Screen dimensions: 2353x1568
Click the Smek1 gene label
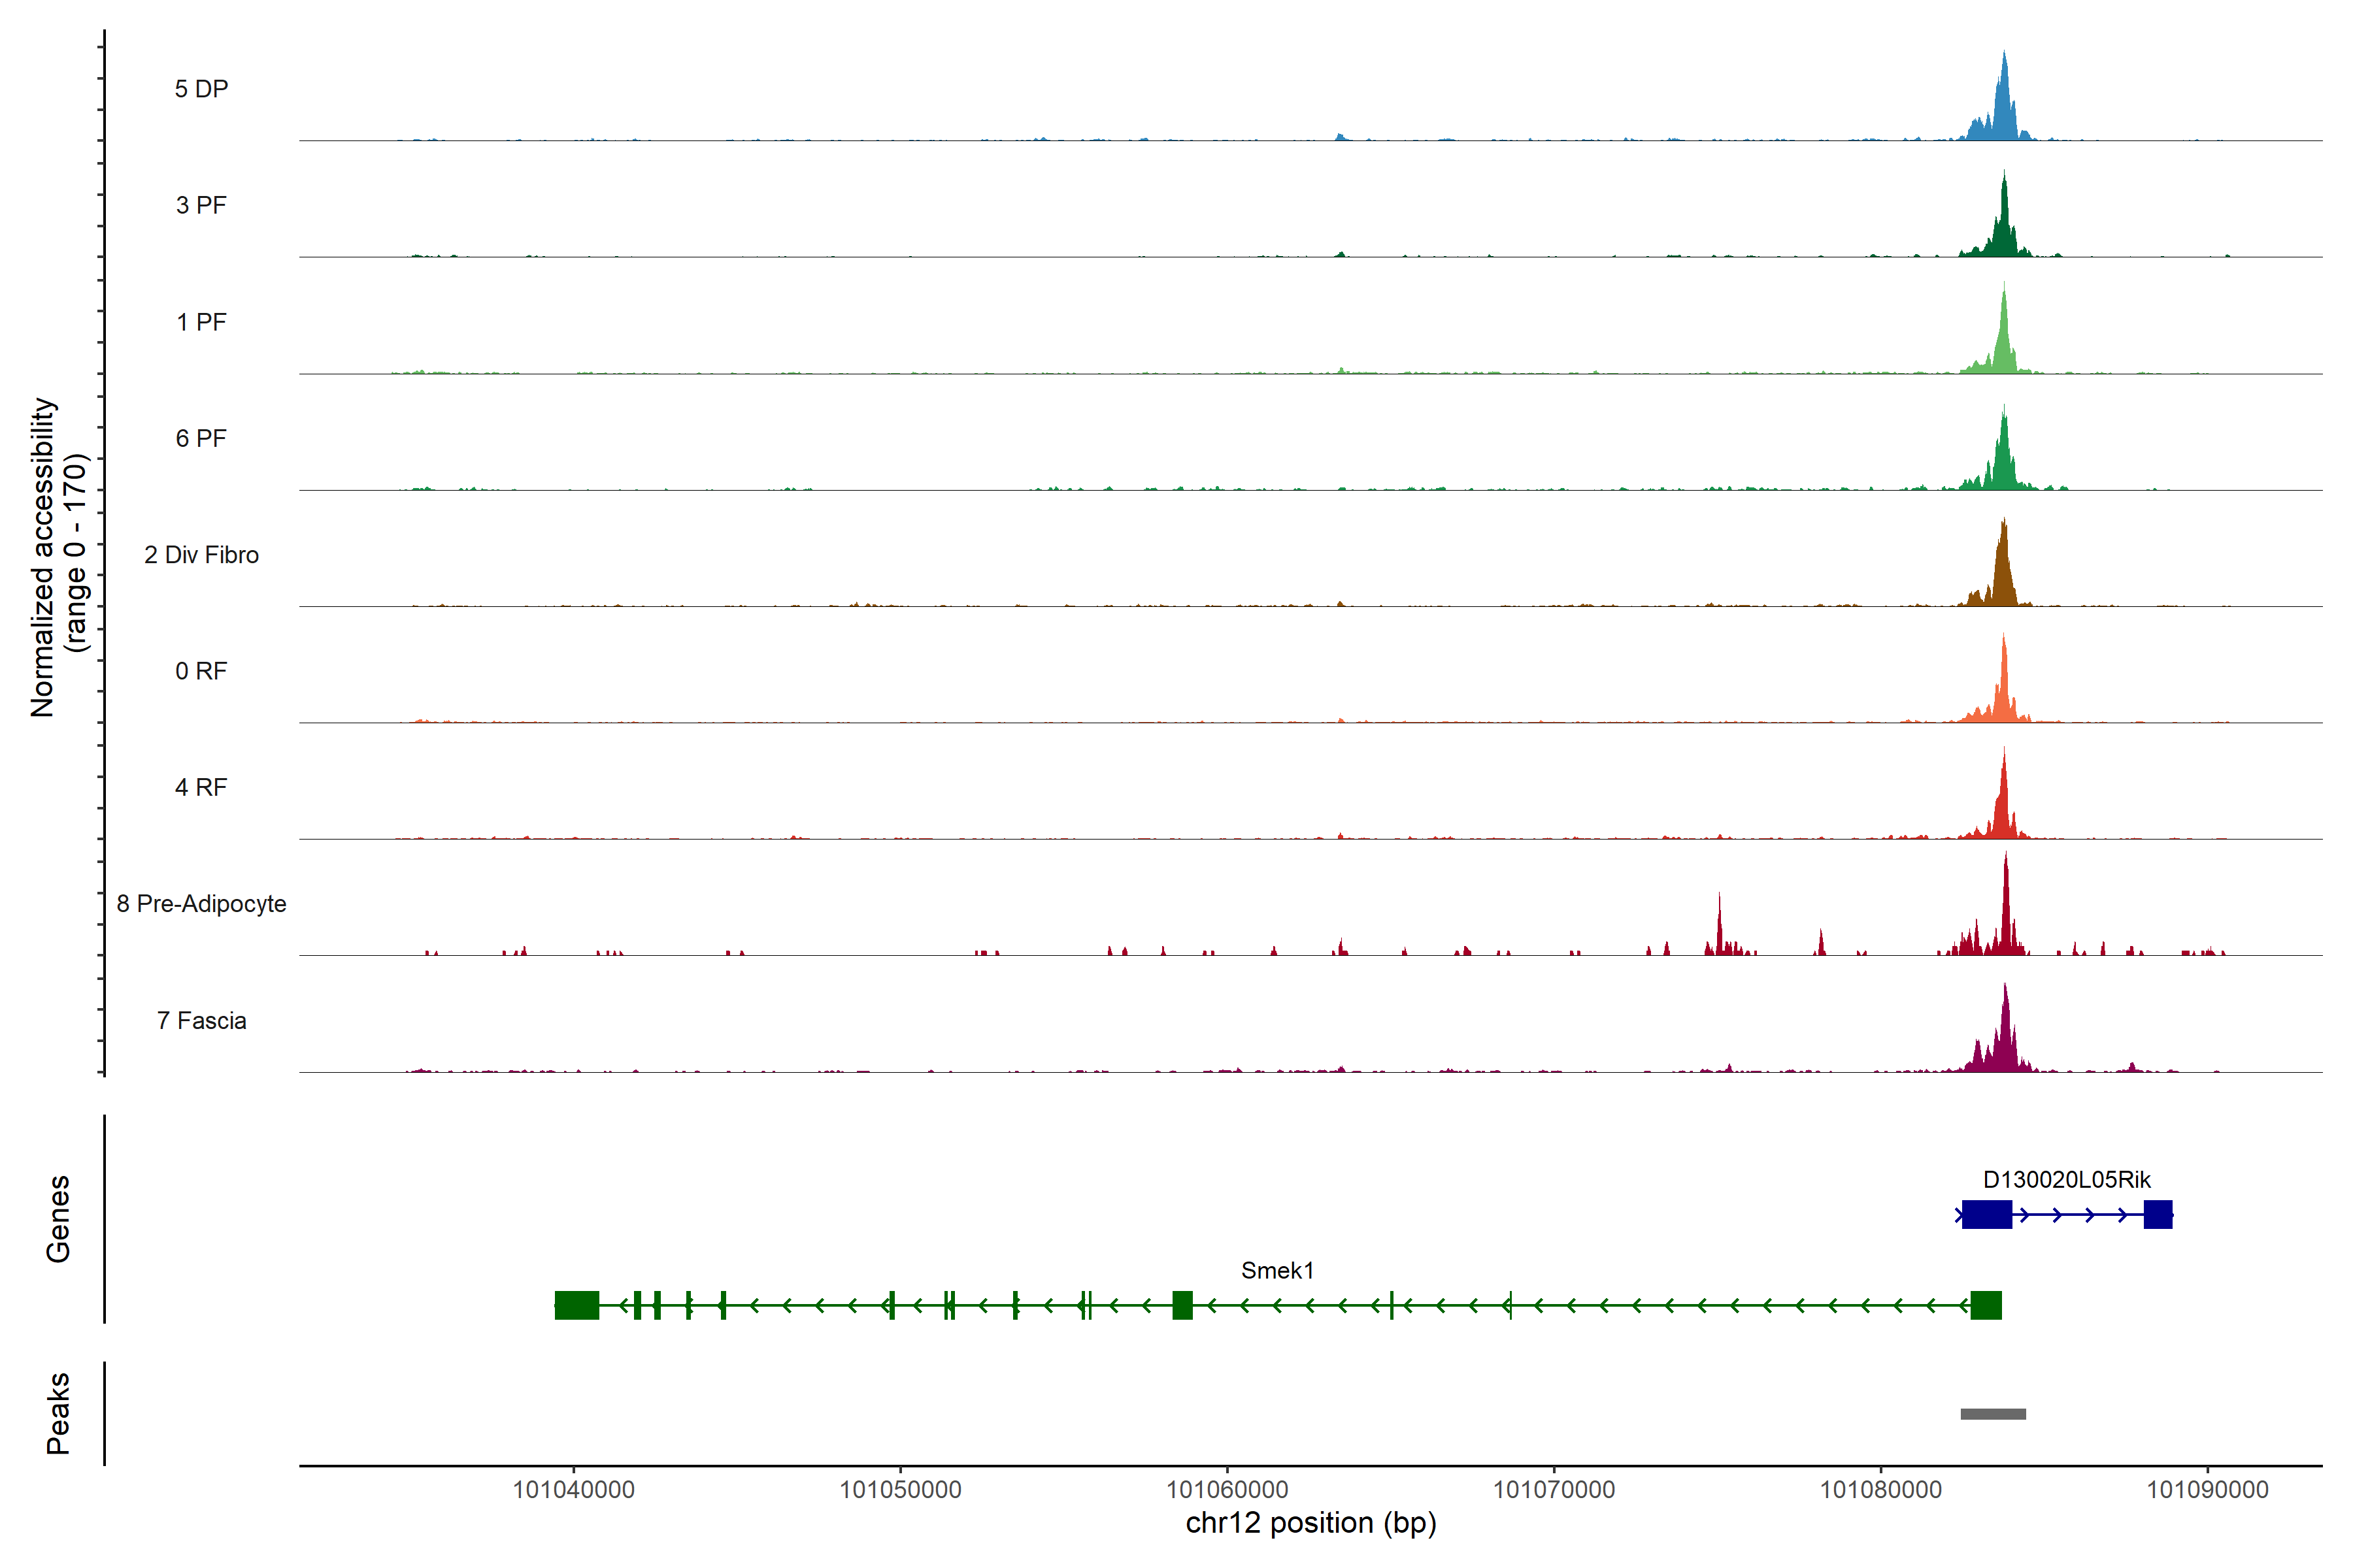tap(1277, 1270)
